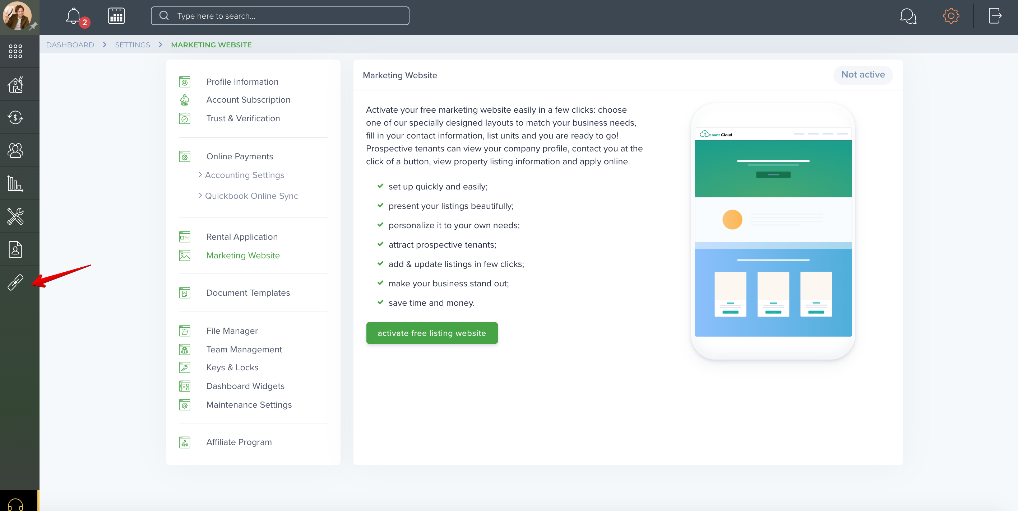This screenshot has height=511, width=1018.
Task: Click the Type here to search field
Action: pos(280,16)
